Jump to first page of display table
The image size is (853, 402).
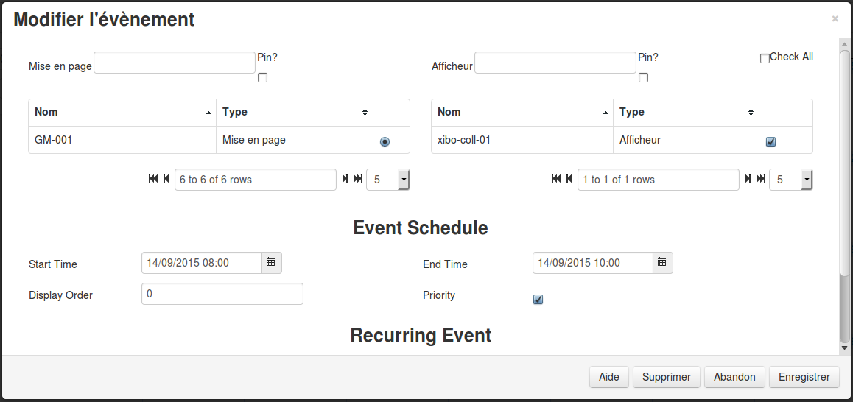pos(556,179)
